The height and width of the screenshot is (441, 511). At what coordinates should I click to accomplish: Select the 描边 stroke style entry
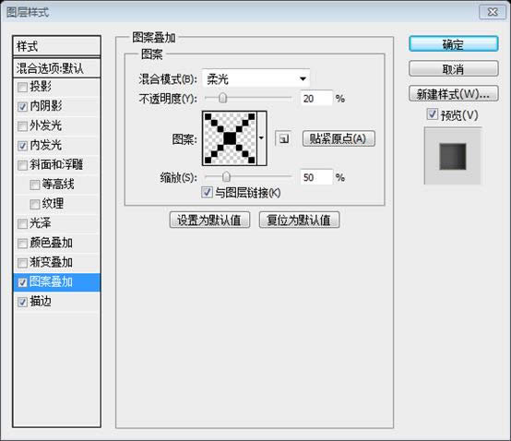click(56, 302)
